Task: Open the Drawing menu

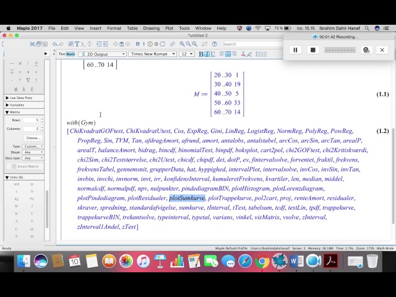Action: (x=151, y=28)
